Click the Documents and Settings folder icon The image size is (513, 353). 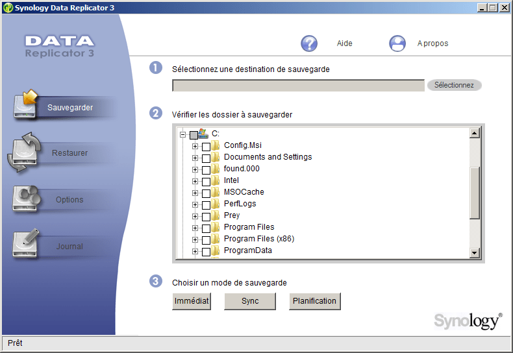(216, 157)
